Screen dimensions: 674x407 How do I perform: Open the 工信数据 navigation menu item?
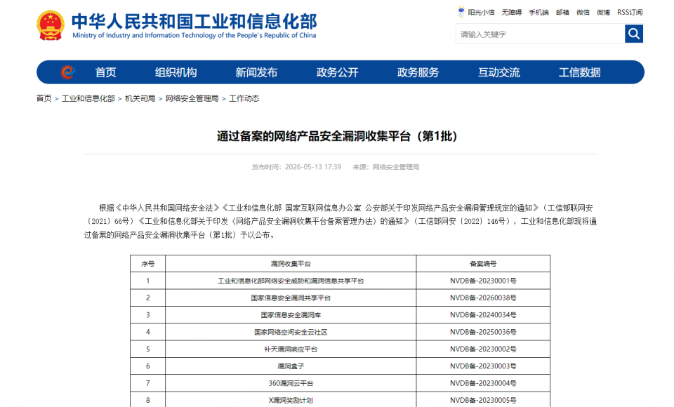(580, 72)
